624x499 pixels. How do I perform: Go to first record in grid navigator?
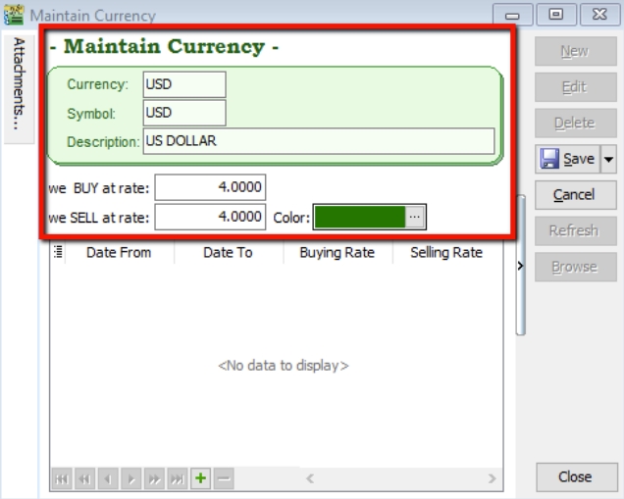tap(61, 478)
